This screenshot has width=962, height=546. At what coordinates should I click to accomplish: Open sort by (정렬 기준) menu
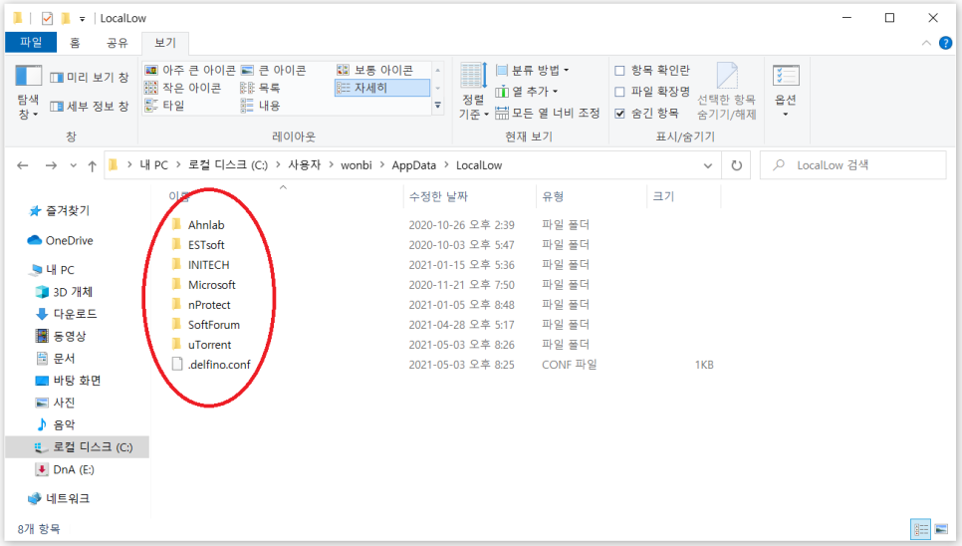point(474,92)
